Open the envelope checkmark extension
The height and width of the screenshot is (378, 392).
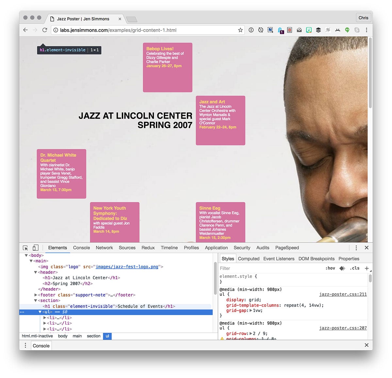(x=299, y=30)
